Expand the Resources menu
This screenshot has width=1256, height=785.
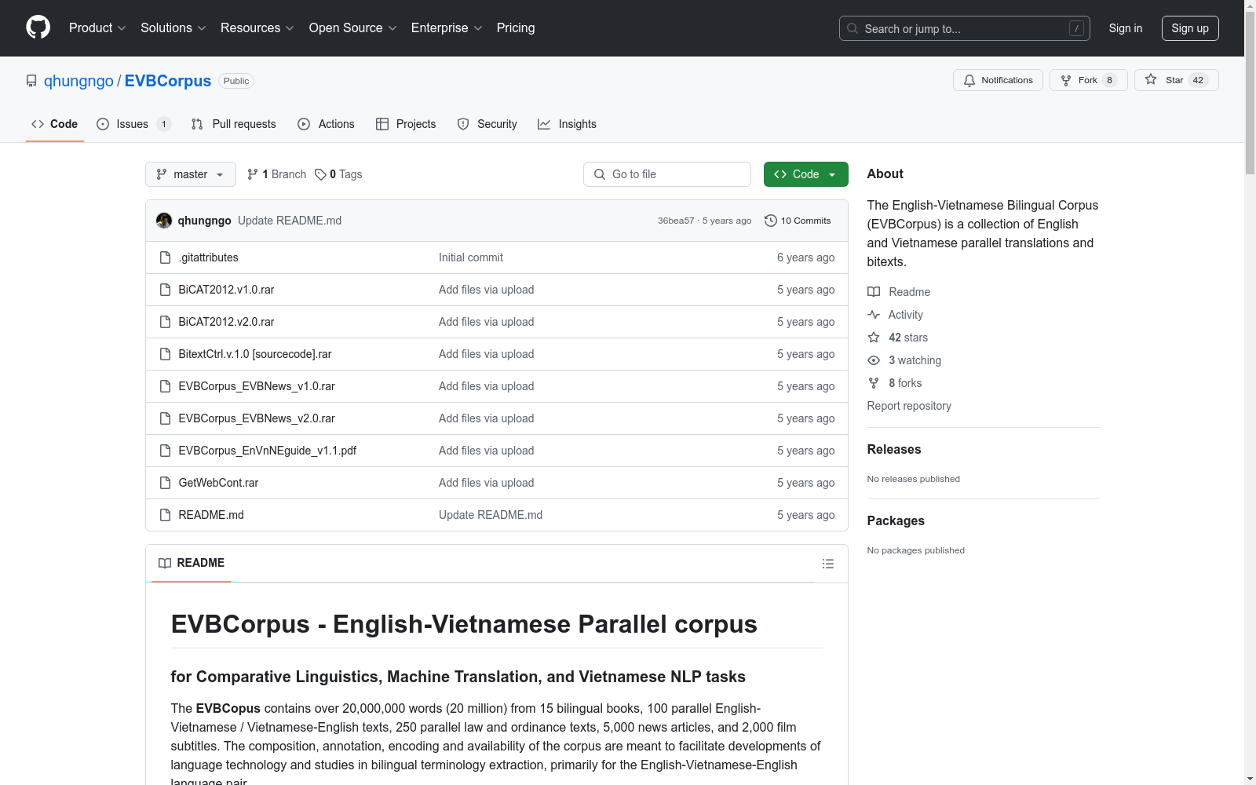(x=257, y=27)
